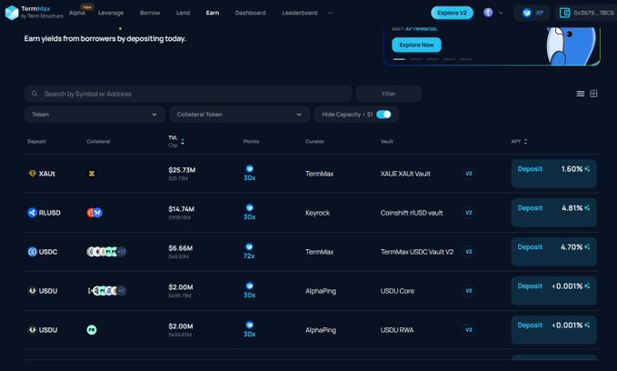View the Leaderboard tab
Screen dimensions: 617x371
300,13
